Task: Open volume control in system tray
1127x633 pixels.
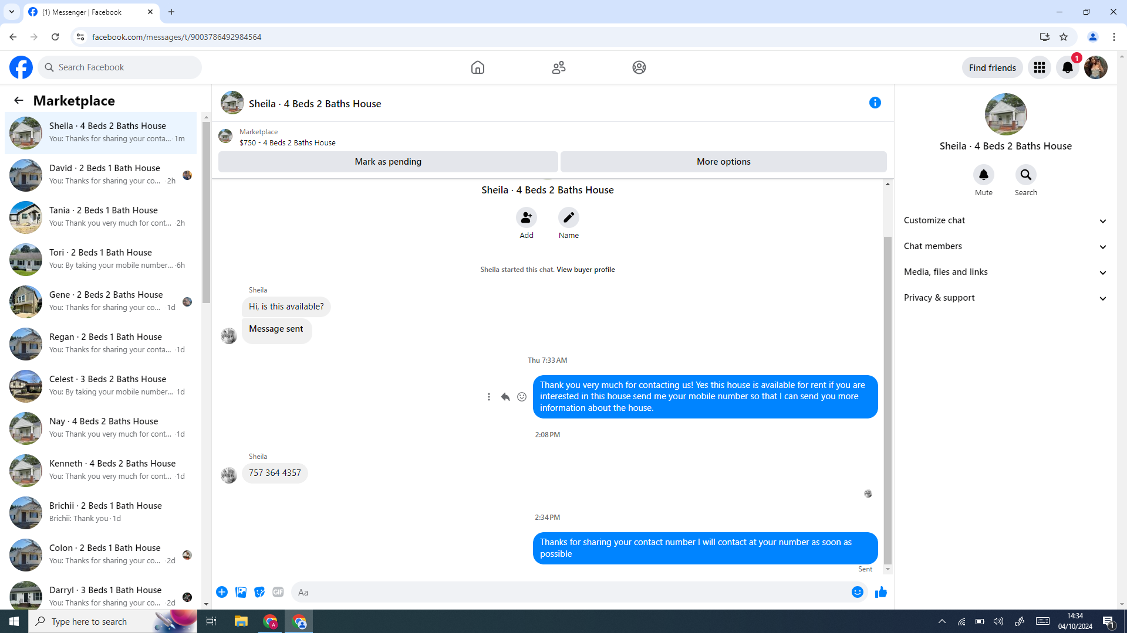Action: point(998,621)
